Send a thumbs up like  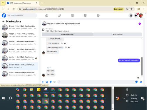(x=141, y=82)
